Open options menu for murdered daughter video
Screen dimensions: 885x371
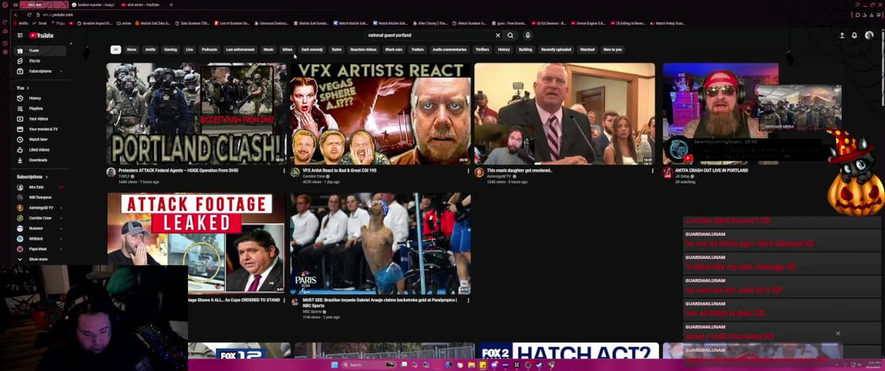tap(652, 171)
